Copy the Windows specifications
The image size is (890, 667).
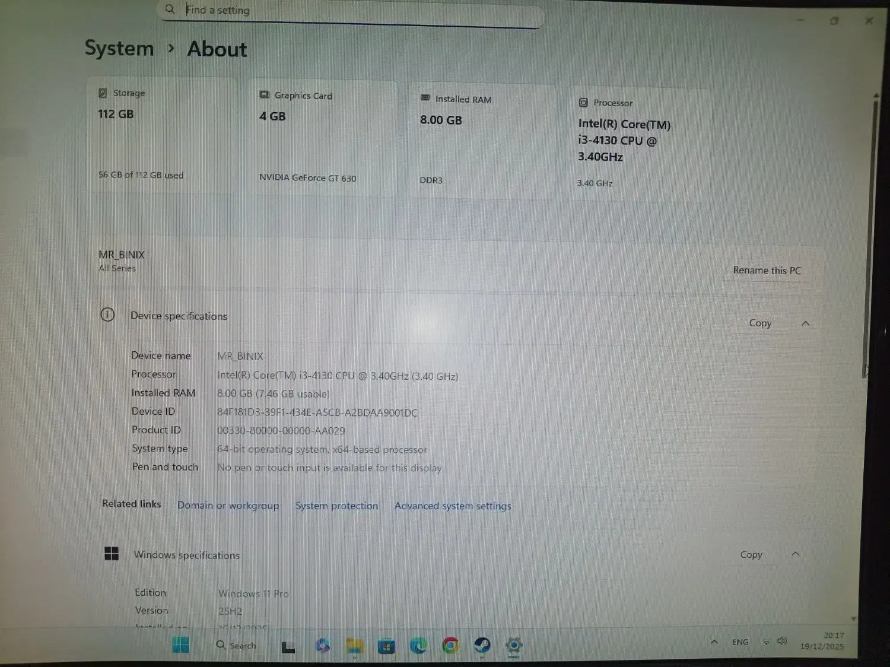(x=751, y=554)
